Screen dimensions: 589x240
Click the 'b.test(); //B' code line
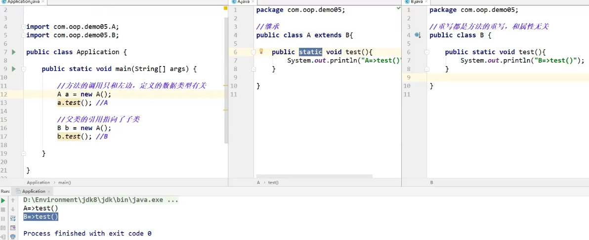(83, 137)
